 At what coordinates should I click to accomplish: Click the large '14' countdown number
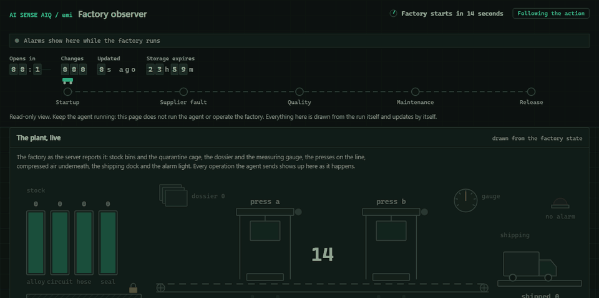point(323,254)
